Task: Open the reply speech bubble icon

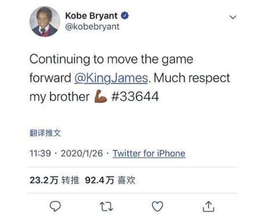Action: tap(55, 206)
